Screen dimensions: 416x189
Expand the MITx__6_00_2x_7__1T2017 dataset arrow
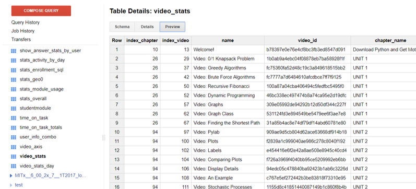click(x=11, y=175)
